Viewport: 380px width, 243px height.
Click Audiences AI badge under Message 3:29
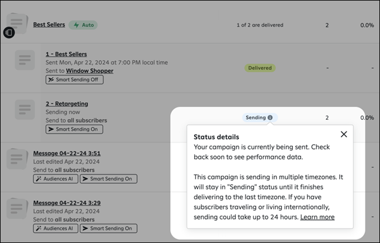(56, 228)
